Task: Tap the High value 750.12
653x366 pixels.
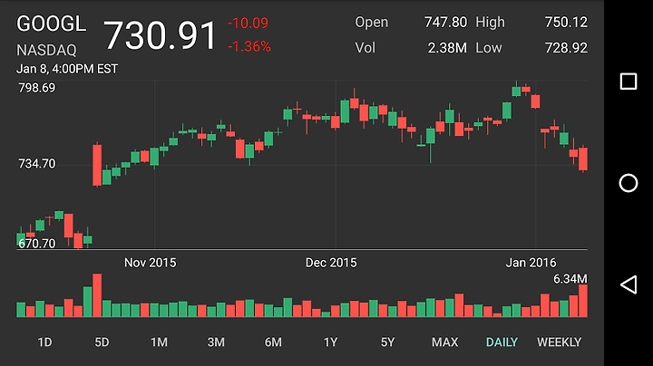Action: (x=566, y=22)
